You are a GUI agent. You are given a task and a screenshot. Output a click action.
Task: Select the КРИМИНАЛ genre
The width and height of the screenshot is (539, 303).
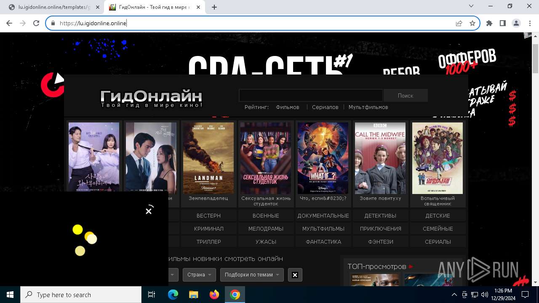coord(208,229)
